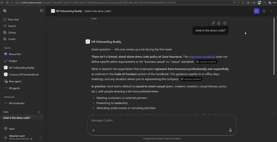Open the Apps section in the sidebar
The image size is (277, 142).
[11, 129]
